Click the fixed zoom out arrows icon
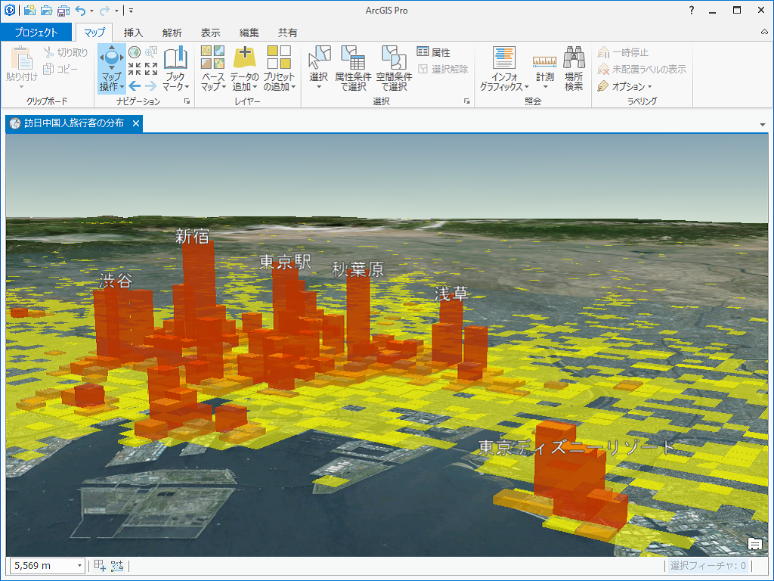This screenshot has height=581, width=774. (151, 69)
